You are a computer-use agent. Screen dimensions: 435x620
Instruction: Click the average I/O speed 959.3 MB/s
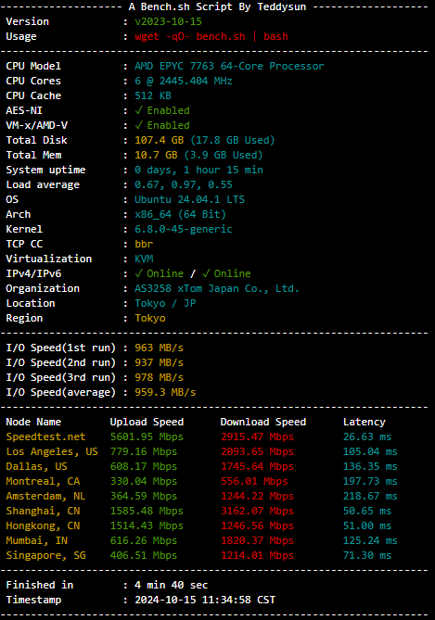pyautogui.click(x=165, y=392)
